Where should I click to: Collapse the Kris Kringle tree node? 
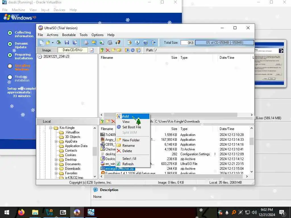51,128
